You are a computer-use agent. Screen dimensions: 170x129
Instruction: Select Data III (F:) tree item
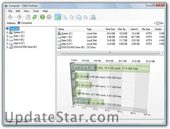point(19,43)
